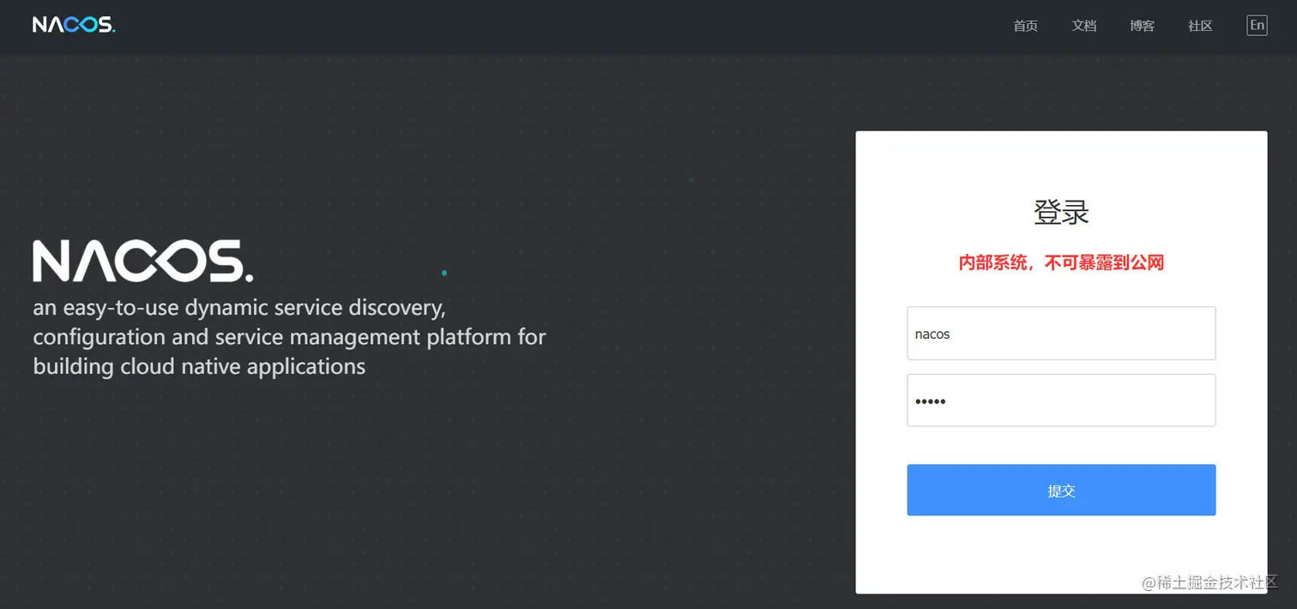1297x609 pixels.
Task: Click the NACOS logo in the header
Action: click(x=74, y=25)
